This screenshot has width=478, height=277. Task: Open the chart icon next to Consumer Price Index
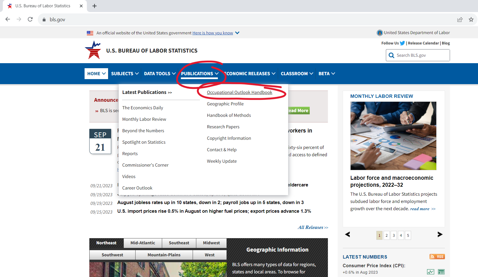(430, 271)
